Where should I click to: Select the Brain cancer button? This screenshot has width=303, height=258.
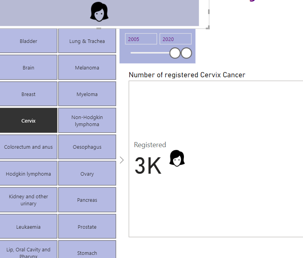29,68
